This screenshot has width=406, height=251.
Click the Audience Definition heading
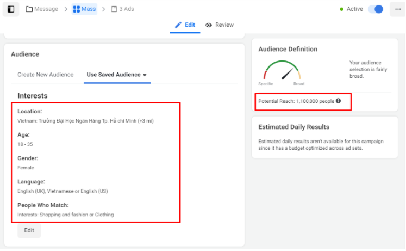click(288, 49)
